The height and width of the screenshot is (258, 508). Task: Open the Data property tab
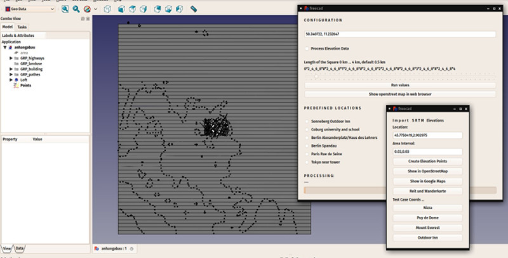[x=20, y=248]
